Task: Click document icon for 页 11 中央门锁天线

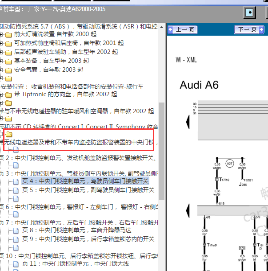Action: tap(16, 264)
